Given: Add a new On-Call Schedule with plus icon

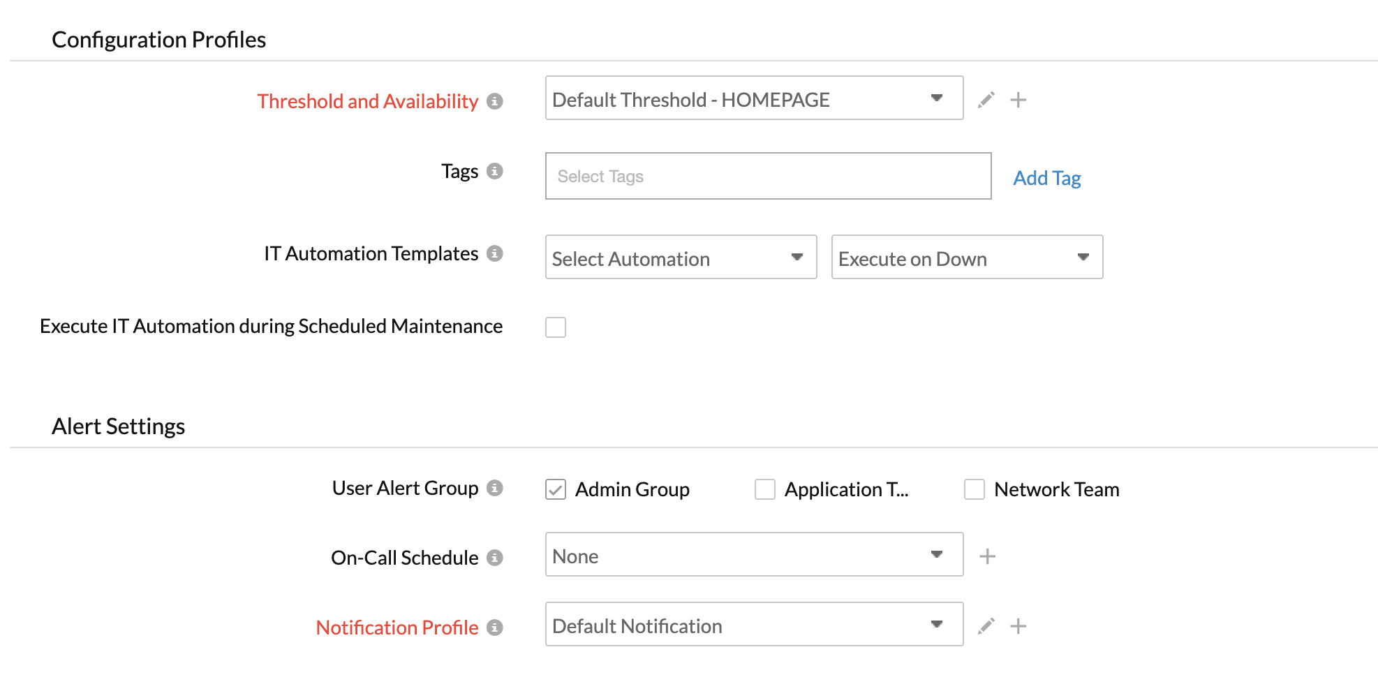Looking at the screenshot, I should [x=987, y=556].
